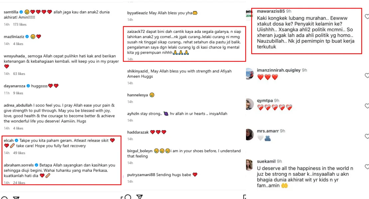Image resolution: width=369 pixels, height=199 pixels.
Task: Click the share paper-plane below putryzamani88's comment
Action: 140,197
